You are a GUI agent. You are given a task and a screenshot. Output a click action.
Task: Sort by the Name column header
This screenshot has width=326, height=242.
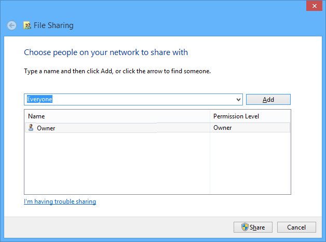pyautogui.click(x=117, y=116)
